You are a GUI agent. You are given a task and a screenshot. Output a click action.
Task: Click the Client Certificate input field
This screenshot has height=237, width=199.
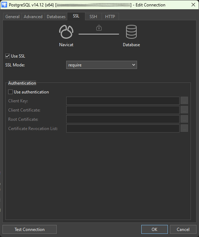(x=123, y=110)
